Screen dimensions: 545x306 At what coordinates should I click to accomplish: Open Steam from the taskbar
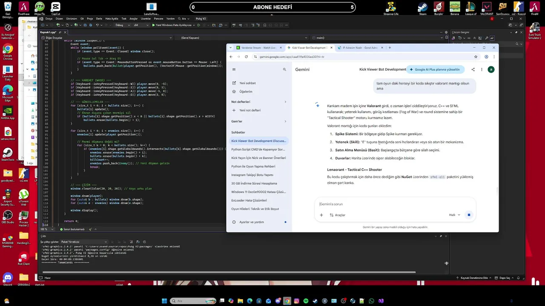click(315, 301)
